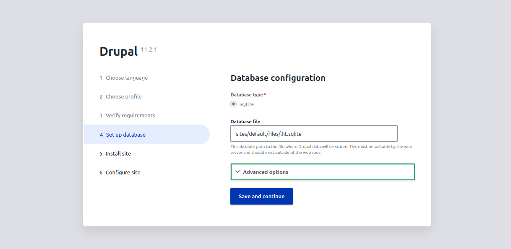511x249 pixels.
Task: Expand the Advanced options section
Action: (x=323, y=172)
